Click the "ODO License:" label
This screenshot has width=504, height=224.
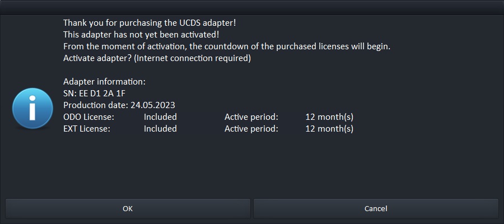pos(88,117)
